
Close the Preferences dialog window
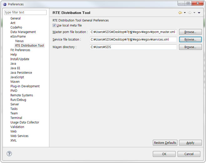coord(198,3)
